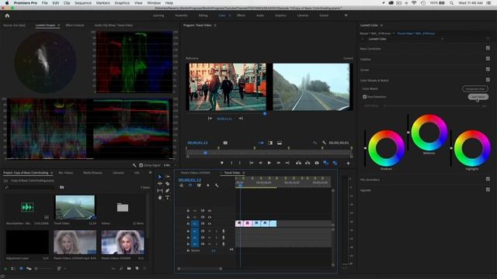The width and height of the screenshot is (497, 279).
Task: Select the Type tool
Action: [x=168, y=198]
